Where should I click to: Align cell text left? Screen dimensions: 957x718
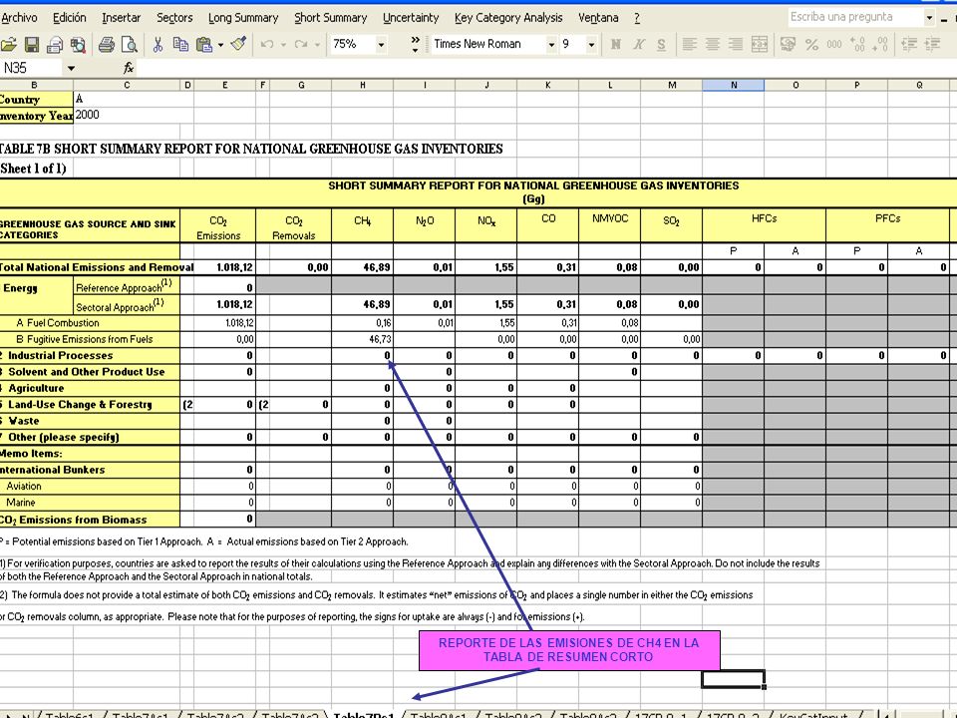click(x=689, y=44)
